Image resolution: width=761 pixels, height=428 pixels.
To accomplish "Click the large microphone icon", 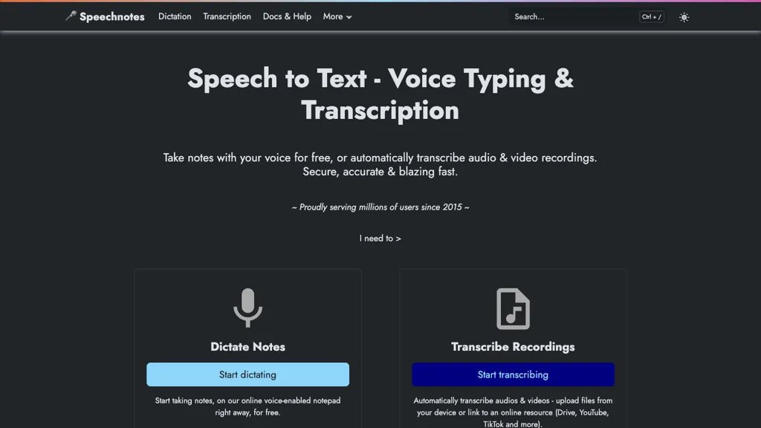I will (x=247, y=308).
